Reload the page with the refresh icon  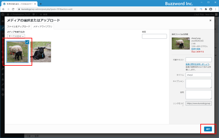click(13, 9)
